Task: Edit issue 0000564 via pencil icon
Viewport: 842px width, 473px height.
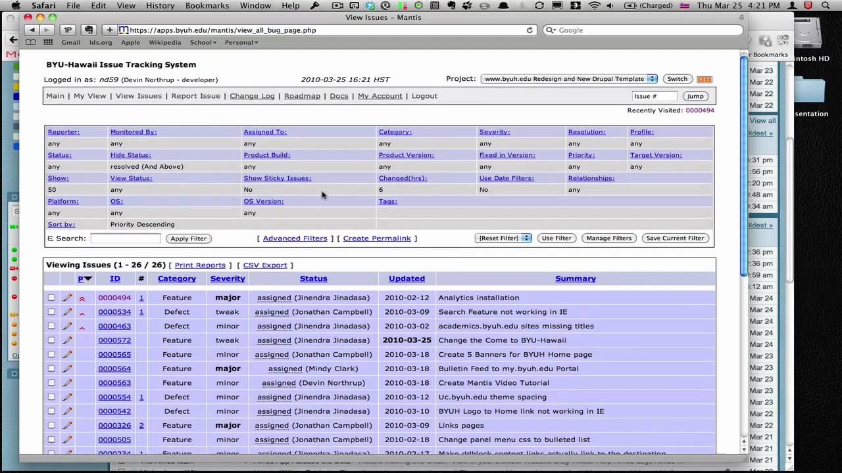Action: [x=67, y=369]
